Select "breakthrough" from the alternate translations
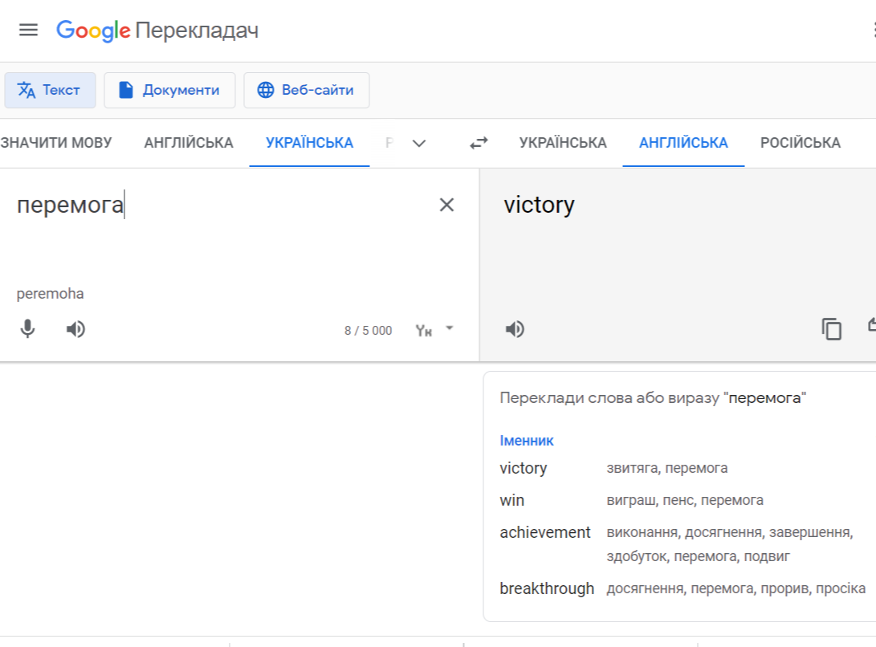This screenshot has width=876, height=647. click(546, 588)
